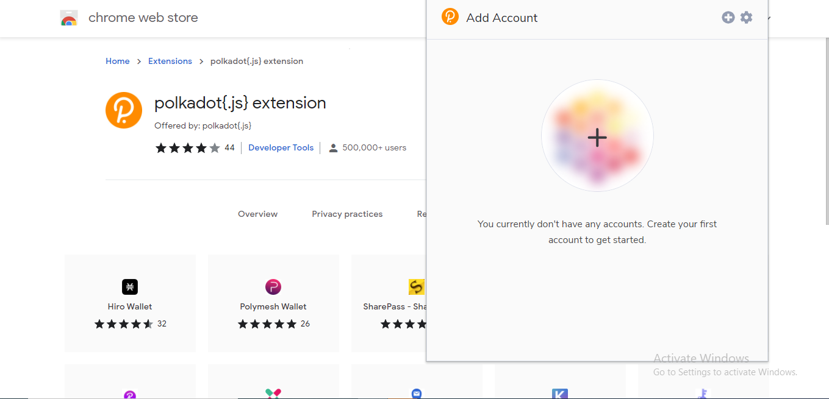Click the Polymesh Wallet icon
The height and width of the screenshot is (399, 829).
(x=273, y=286)
